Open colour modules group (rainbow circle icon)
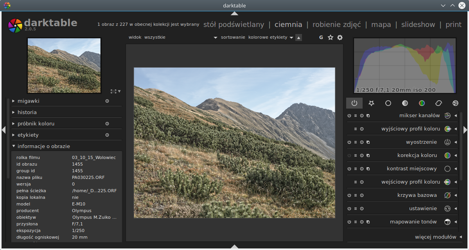 (x=422, y=103)
